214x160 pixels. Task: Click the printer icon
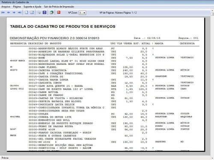coord(39,12)
